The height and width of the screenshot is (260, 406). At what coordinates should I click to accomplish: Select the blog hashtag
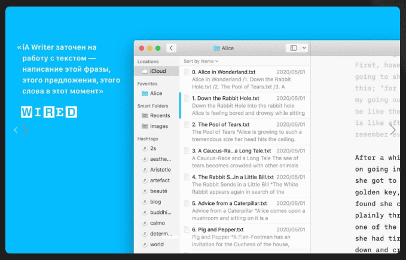click(x=157, y=202)
